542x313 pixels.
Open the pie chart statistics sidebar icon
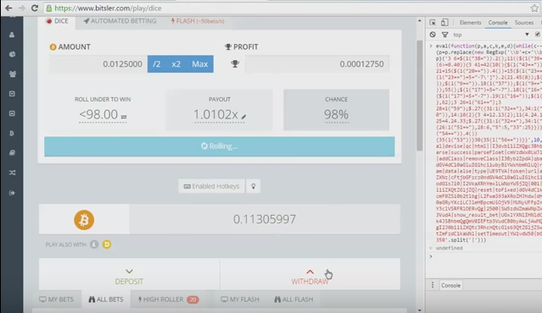12,54
